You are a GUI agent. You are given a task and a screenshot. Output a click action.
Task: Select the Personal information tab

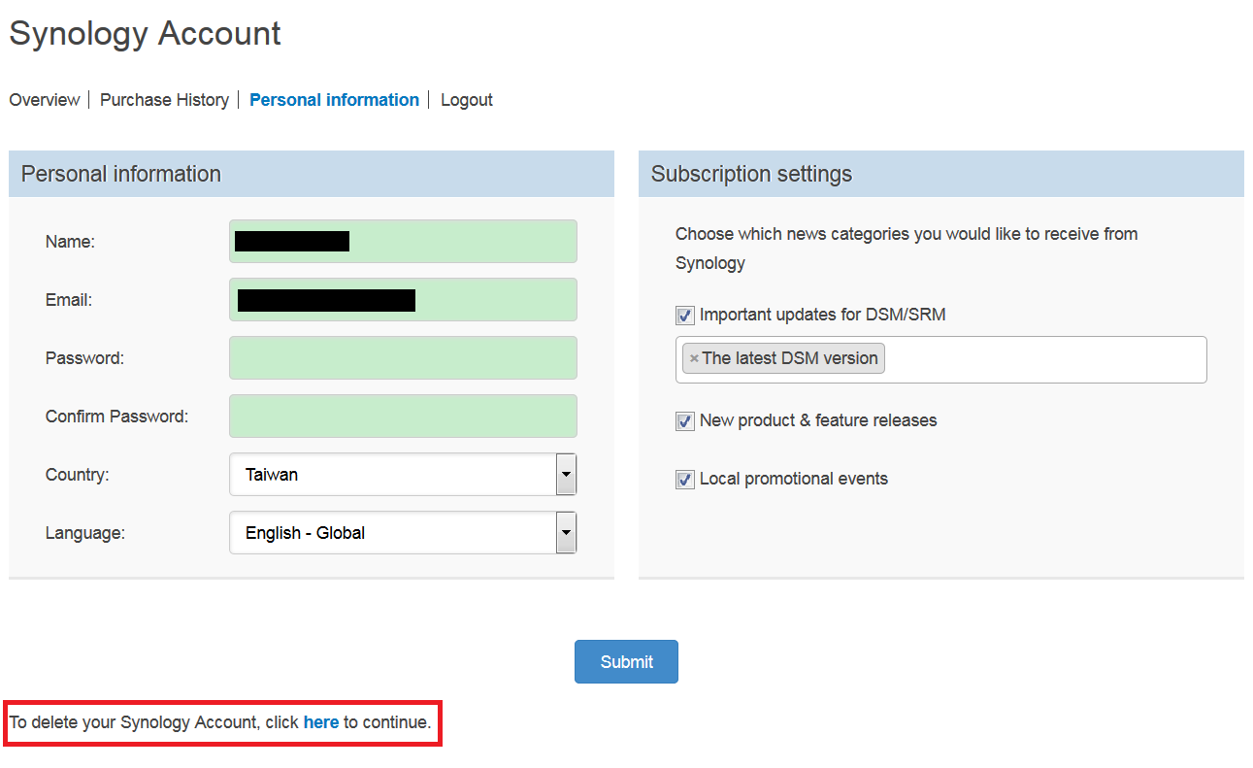tap(334, 100)
